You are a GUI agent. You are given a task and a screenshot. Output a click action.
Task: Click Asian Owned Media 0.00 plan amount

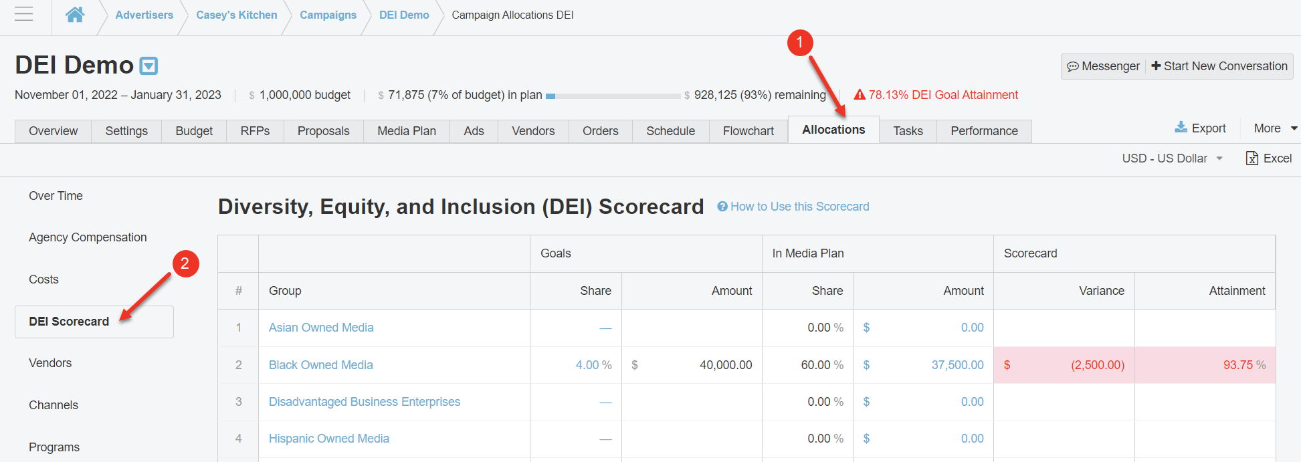[972, 328]
